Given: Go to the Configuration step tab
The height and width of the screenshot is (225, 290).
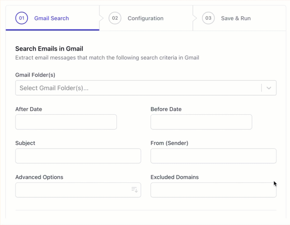Looking at the screenshot, I should click(x=146, y=18).
